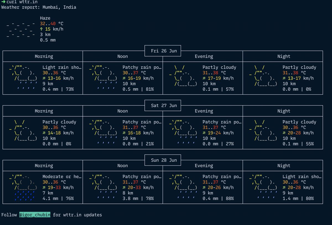Click the Saturday Night partly cloudy icon
This screenshot has height=225, width=332.
pyautogui.click(x=263, y=130)
